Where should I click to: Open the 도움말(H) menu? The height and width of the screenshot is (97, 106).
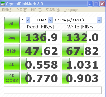[x=53, y=10]
